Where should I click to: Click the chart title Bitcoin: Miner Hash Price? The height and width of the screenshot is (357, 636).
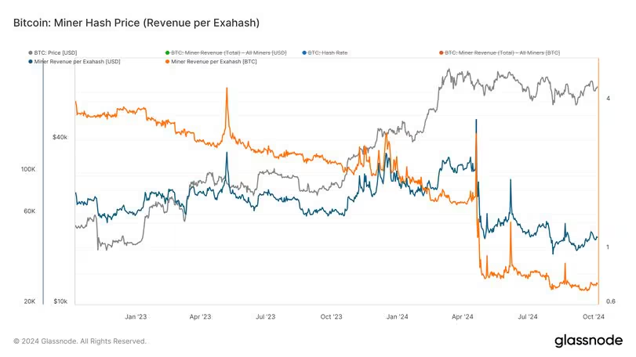(x=136, y=23)
